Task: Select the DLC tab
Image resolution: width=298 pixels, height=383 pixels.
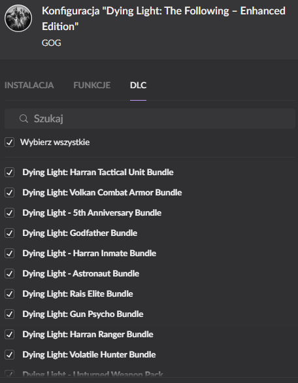Action: [x=139, y=85]
